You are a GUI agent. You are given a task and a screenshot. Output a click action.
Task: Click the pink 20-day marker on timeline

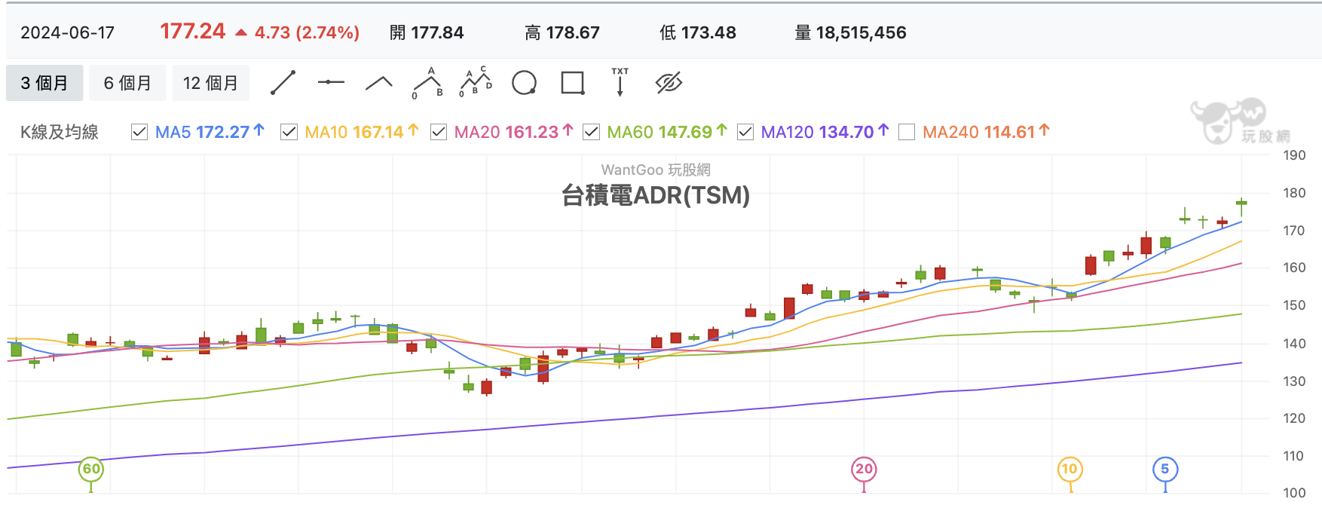tap(864, 469)
